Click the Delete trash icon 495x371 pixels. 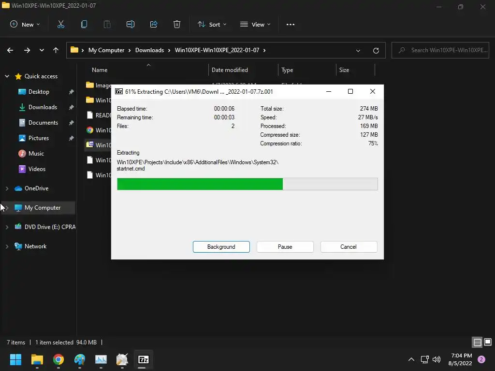point(177,24)
